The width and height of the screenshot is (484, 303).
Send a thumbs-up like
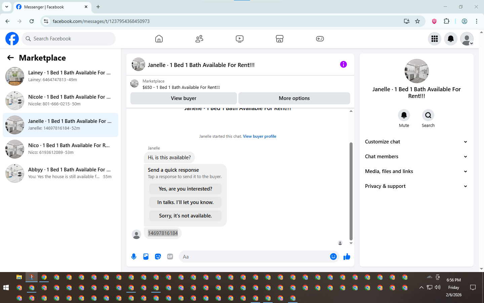tap(347, 257)
